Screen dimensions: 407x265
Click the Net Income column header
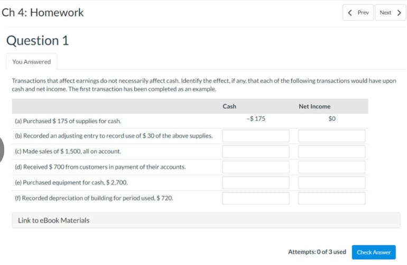coord(314,106)
